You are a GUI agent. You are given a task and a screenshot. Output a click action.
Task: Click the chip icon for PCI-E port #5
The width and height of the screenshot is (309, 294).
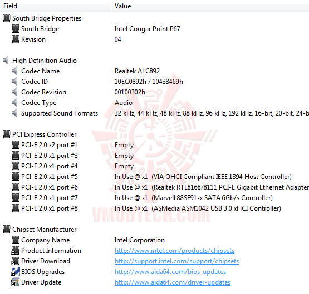pyautogui.click(x=16, y=177)
